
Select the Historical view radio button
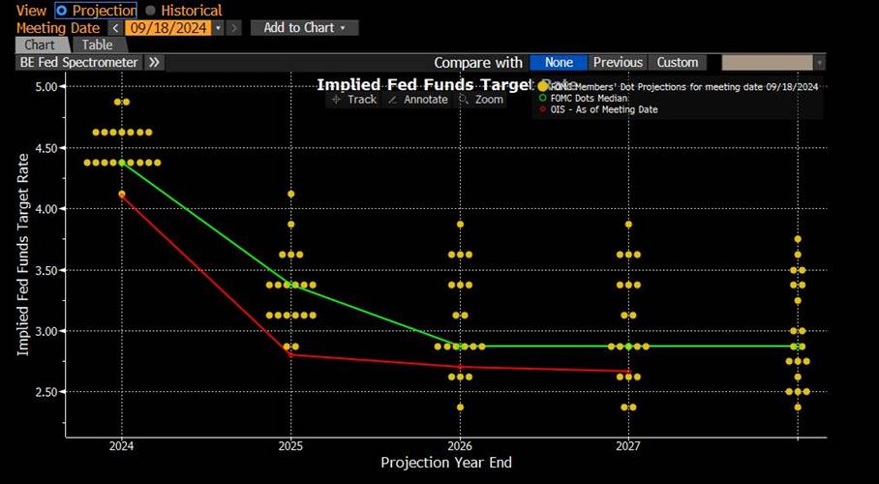coord(150,10)
